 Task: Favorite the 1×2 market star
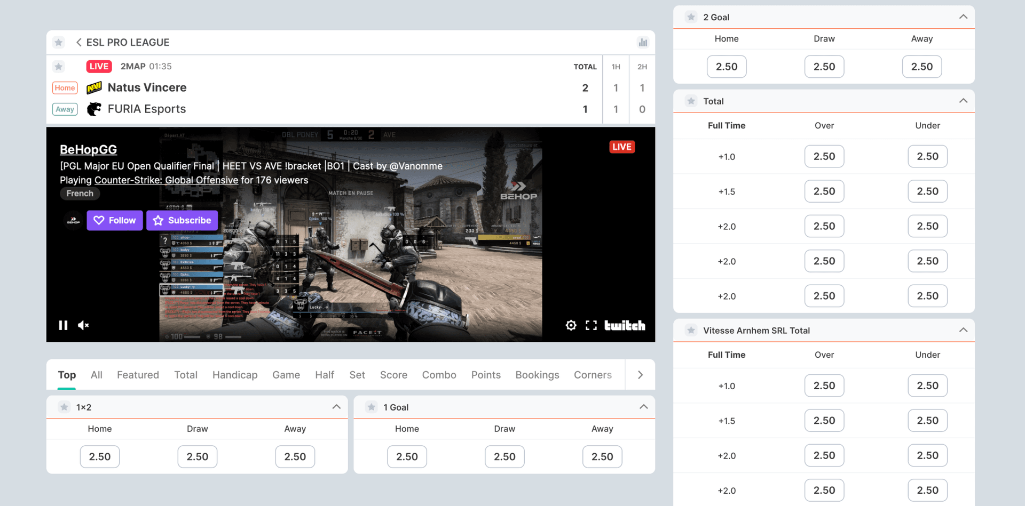(x=64, y=407)
